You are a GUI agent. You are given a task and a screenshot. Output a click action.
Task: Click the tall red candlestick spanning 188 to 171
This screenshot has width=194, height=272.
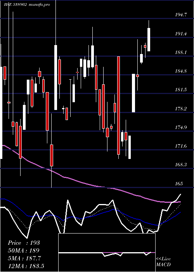pos(118,105)
